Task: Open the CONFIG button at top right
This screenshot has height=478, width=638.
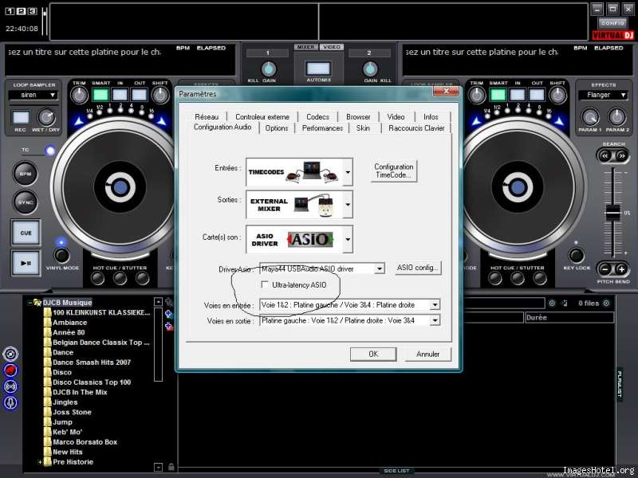Action: click(612, 23)
